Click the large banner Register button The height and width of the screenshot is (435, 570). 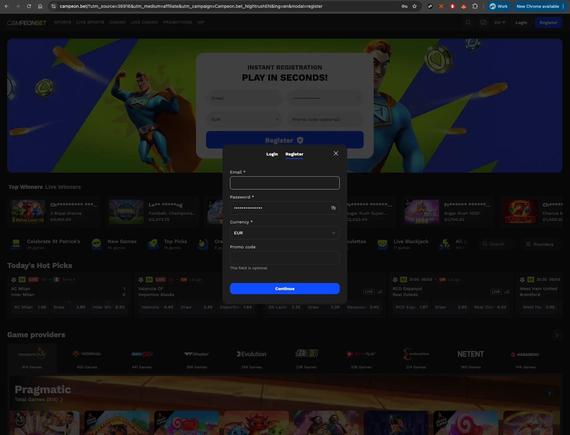coord(285,140)
